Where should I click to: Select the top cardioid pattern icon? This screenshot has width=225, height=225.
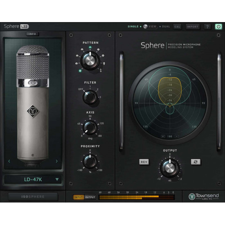[90, 47]
